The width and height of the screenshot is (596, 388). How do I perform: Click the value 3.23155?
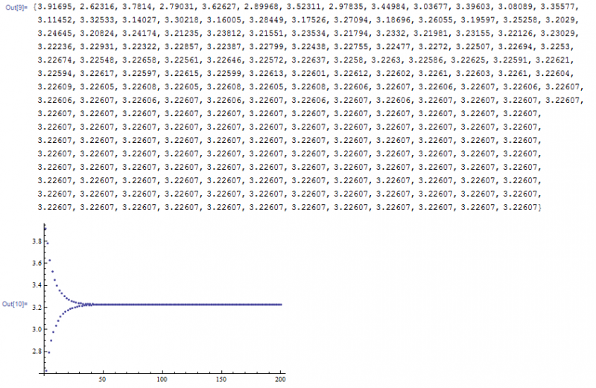[473, 34]
